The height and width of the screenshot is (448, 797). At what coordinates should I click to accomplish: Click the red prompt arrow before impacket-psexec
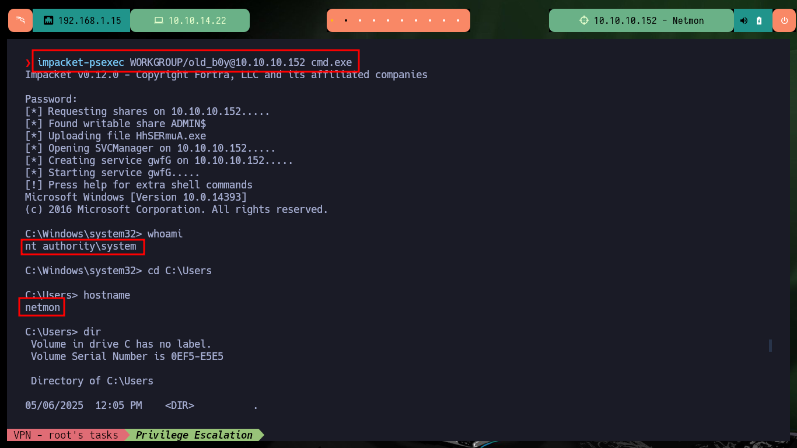(28, 62)
